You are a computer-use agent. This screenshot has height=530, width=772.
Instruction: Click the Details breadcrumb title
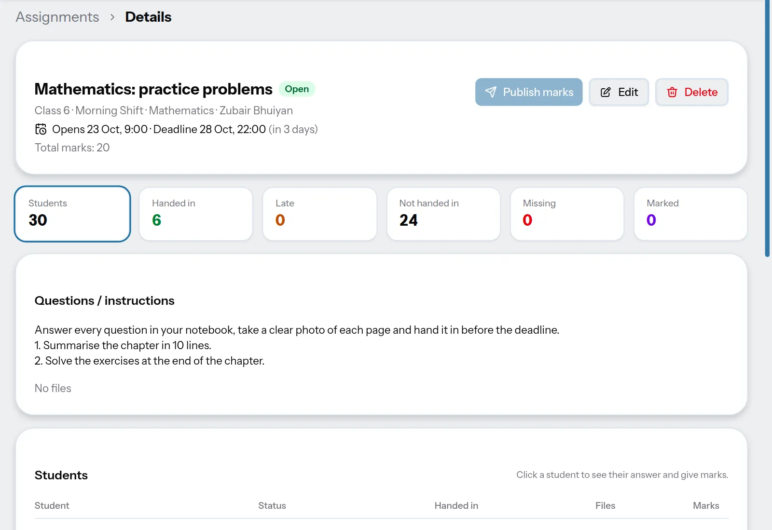click(x=148, y=17)
